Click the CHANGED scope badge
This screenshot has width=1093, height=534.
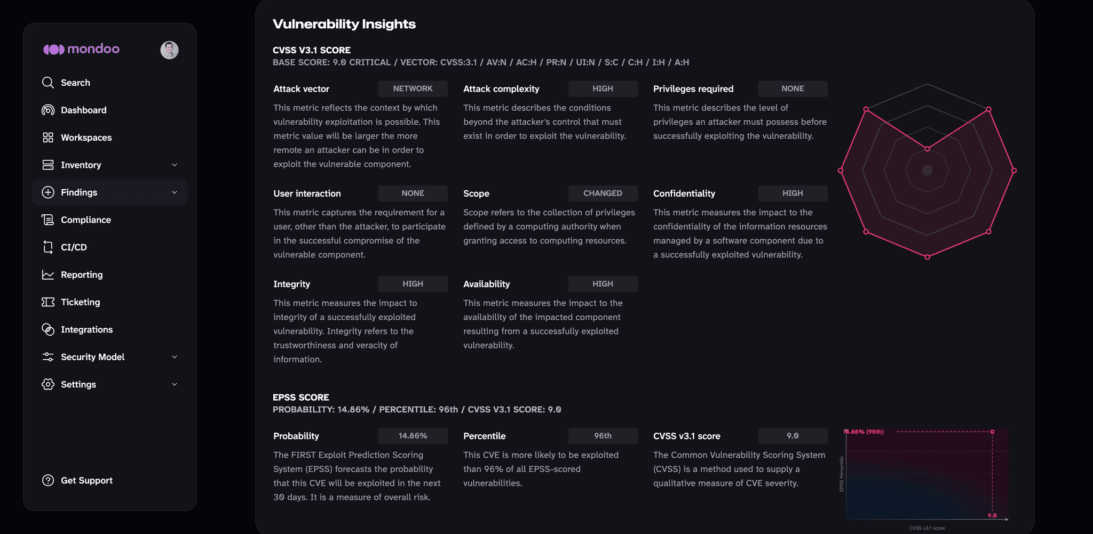[x=603, y=193]
